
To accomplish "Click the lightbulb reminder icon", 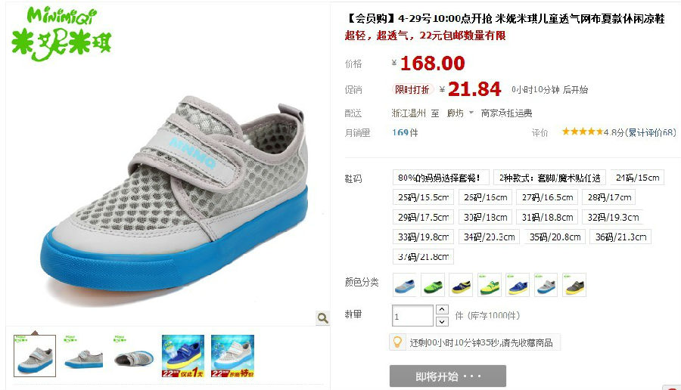I will pos(397,342).
